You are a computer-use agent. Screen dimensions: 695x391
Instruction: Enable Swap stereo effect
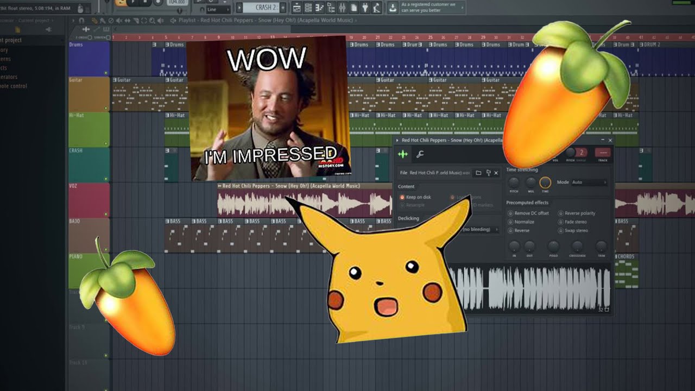pos(573,231)
